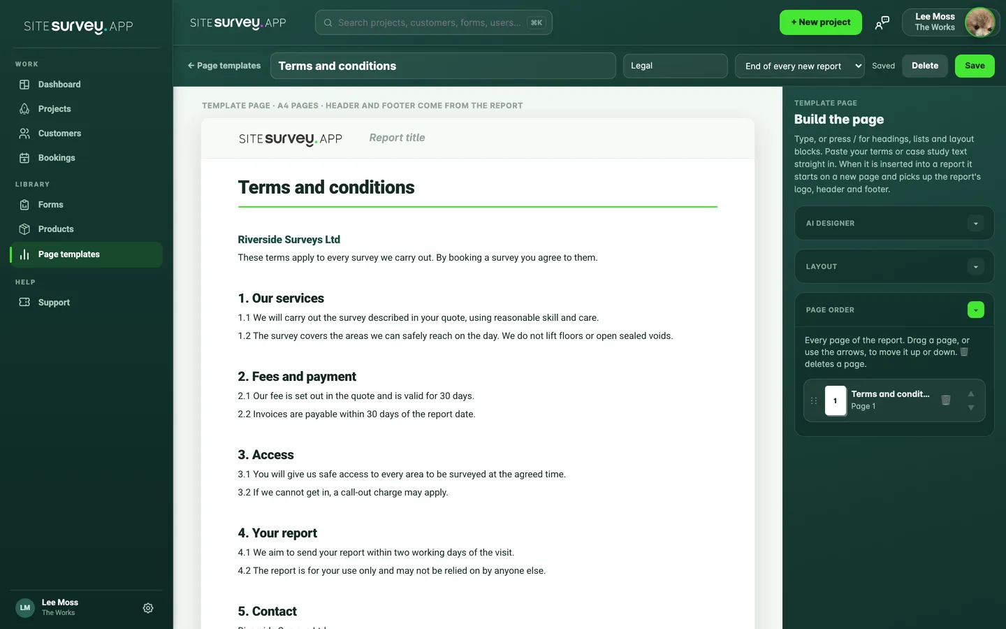Click the sidebar SiteSurvey.app logo
This screenshot has height=629, width=1006.
[78, 27]
